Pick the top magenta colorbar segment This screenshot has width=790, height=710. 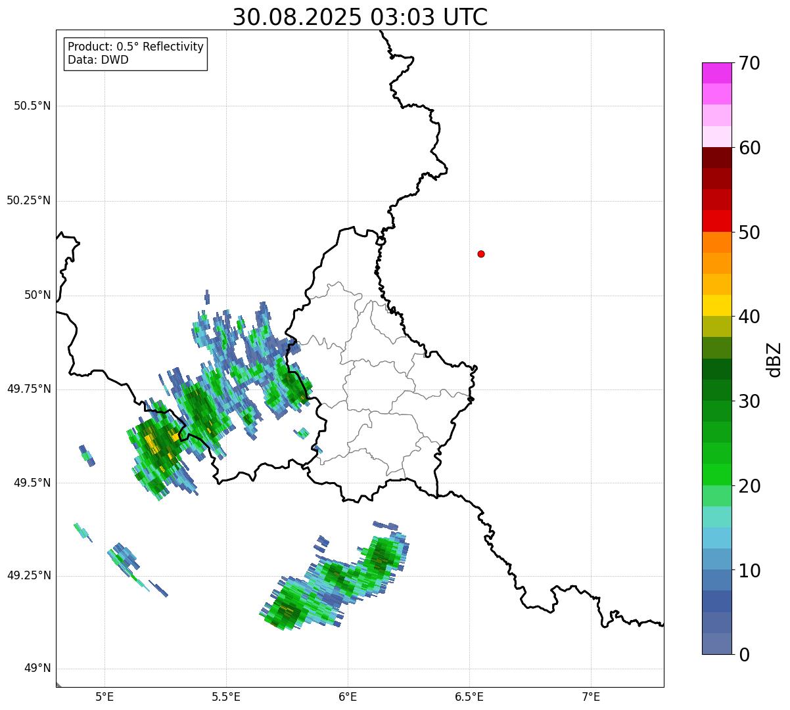click(716, 73)
